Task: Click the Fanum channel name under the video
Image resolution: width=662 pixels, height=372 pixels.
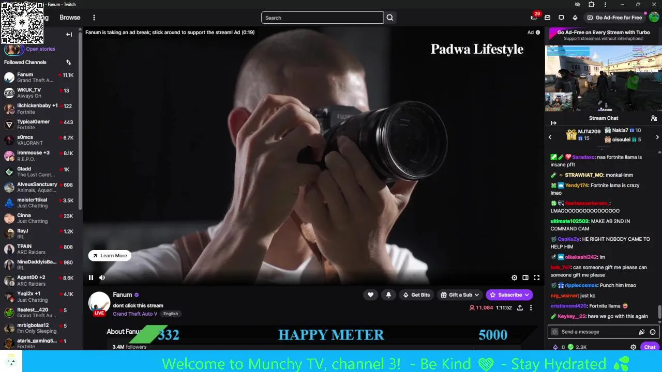Action: tap(123, 295)
